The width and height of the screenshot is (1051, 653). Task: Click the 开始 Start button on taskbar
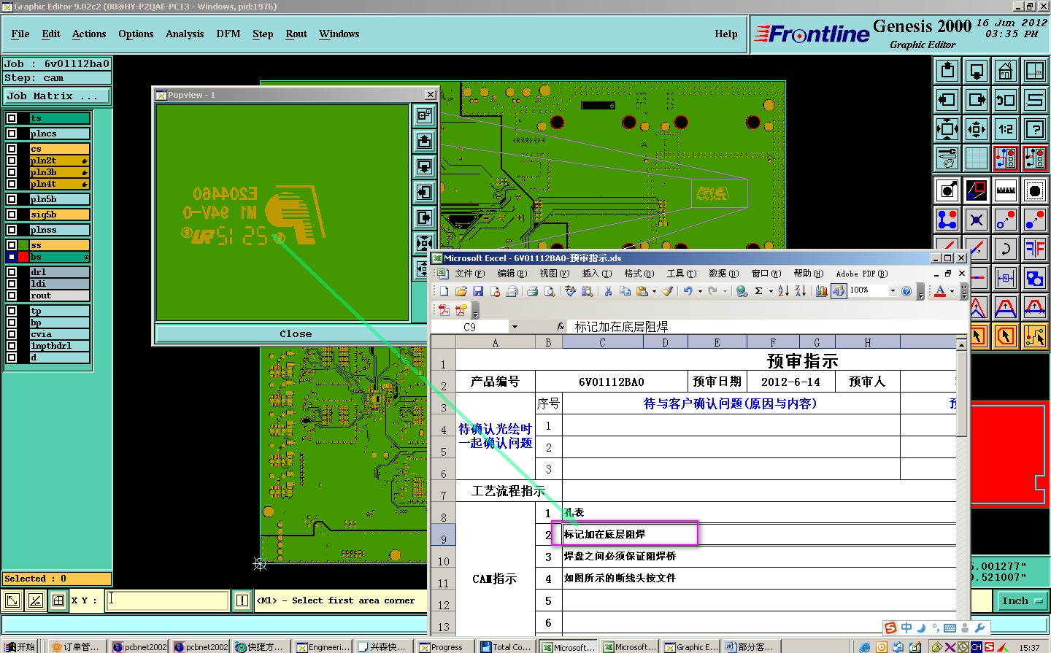(19, 646)
